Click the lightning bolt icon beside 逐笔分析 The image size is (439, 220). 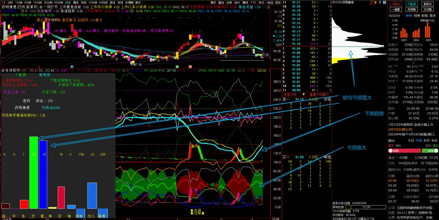304,95
